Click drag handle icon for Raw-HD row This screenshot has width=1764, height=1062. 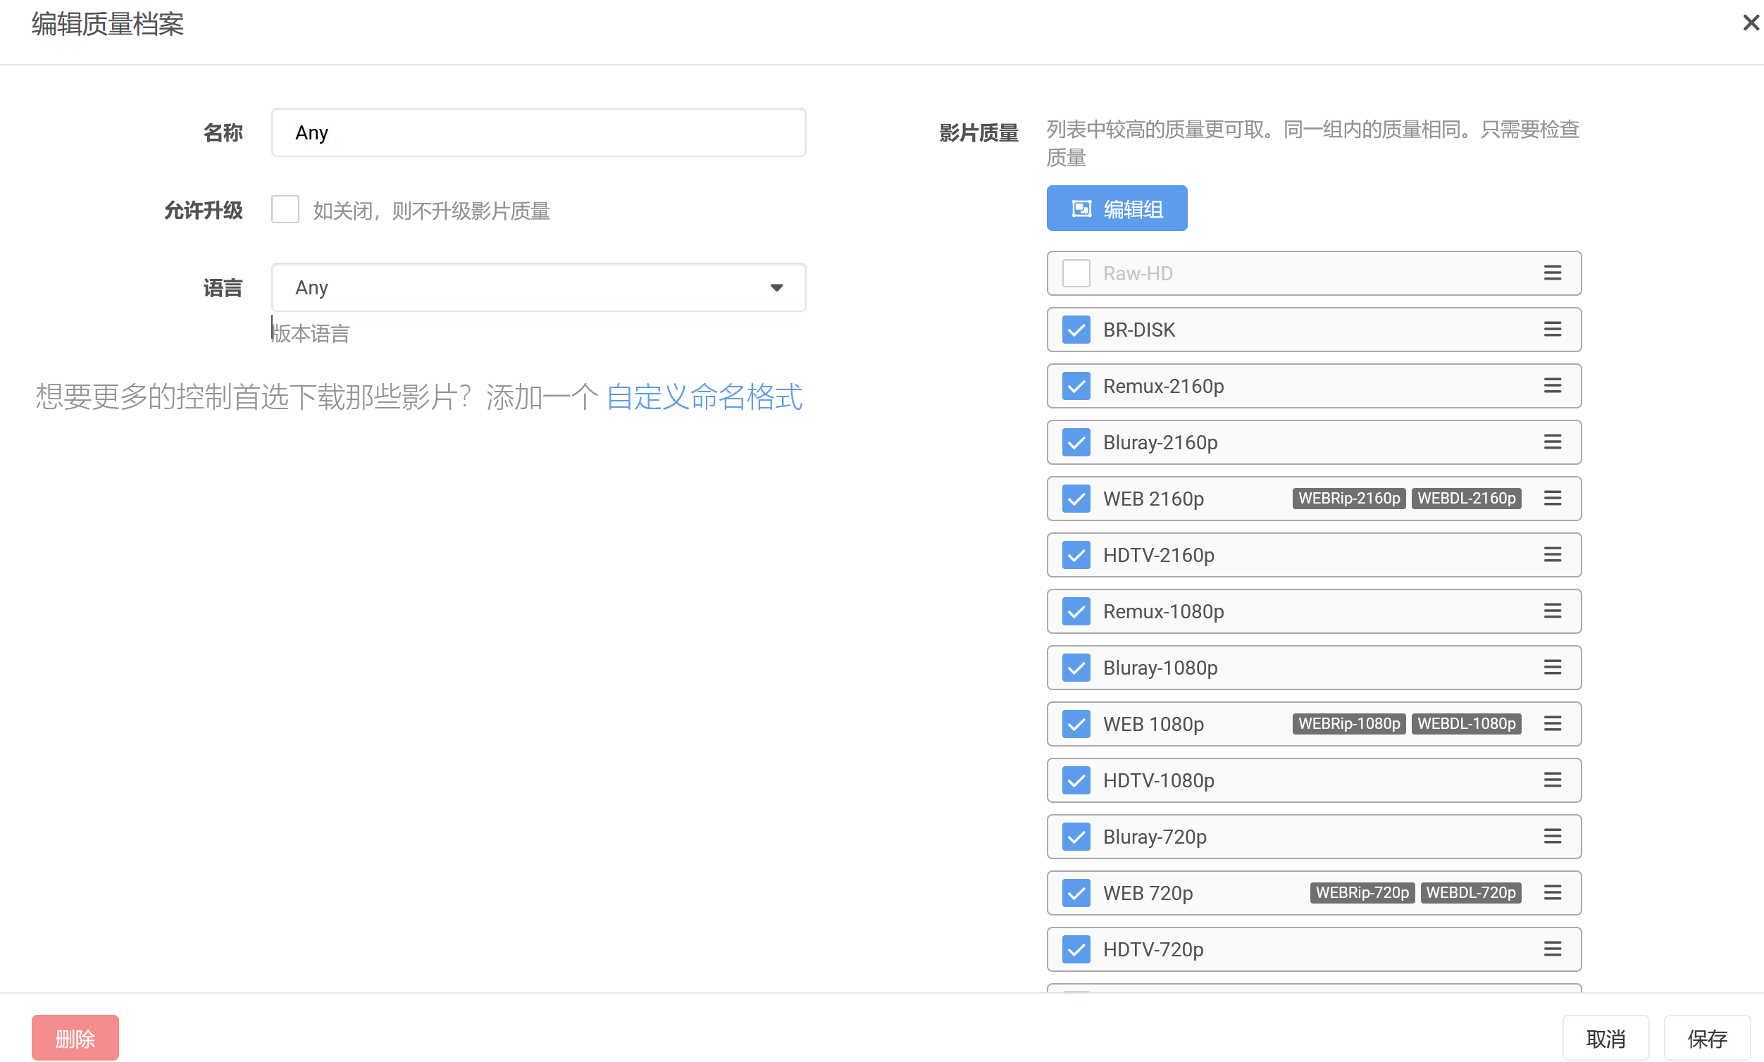[x=1552, y=273]
